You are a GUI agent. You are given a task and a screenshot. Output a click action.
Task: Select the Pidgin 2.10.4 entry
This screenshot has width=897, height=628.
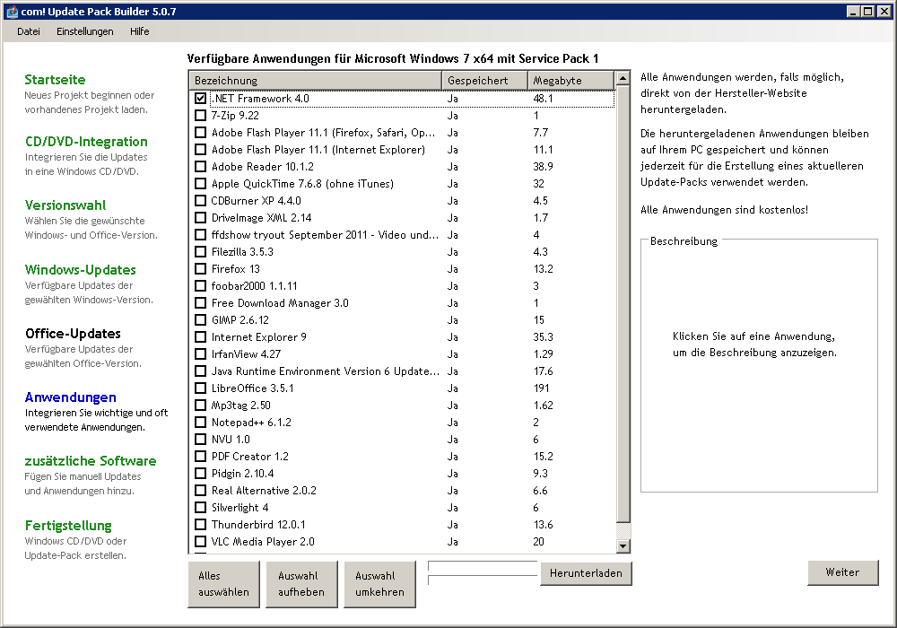click(242, 474)
